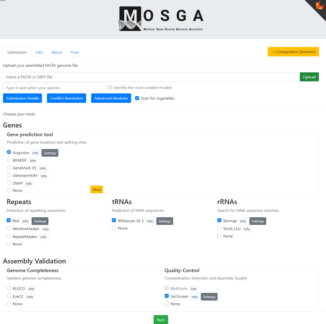Toggle tRNAscan-SE 2 checkbox
The image size is (326, 324).
pyautogui.click(x=114, y=220)
